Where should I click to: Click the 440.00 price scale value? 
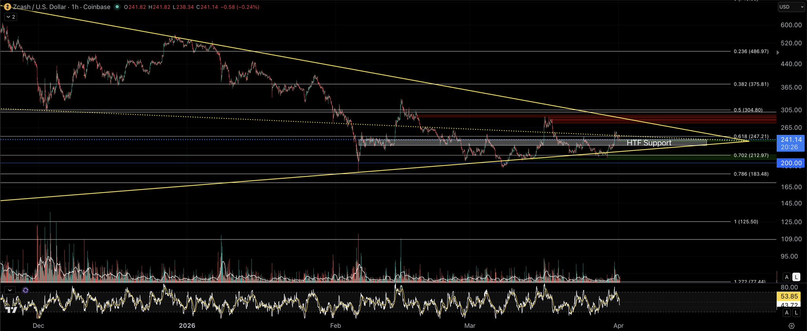(791, 64)
